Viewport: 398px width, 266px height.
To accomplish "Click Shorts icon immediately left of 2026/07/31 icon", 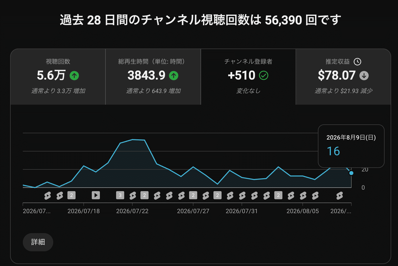I will click(230, 195).
